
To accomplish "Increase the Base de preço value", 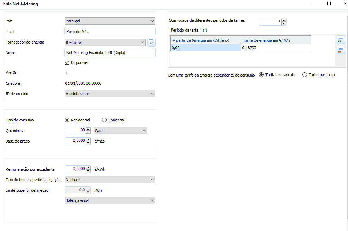I will (88, 139).
